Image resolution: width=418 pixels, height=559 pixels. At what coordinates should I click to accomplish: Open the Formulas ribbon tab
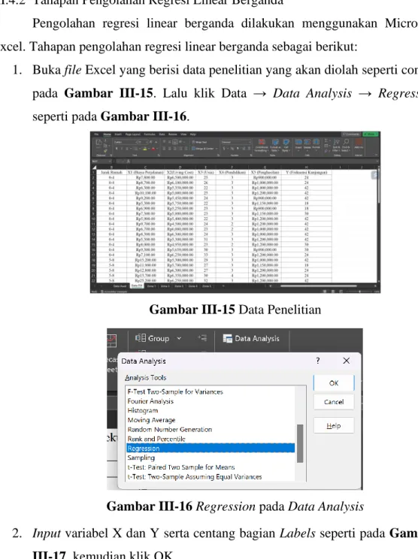(x=150, y=134)
